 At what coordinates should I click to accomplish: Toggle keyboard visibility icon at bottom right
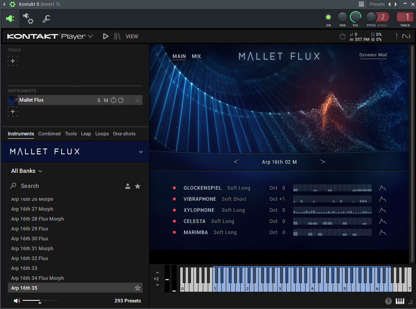point(400,301)
